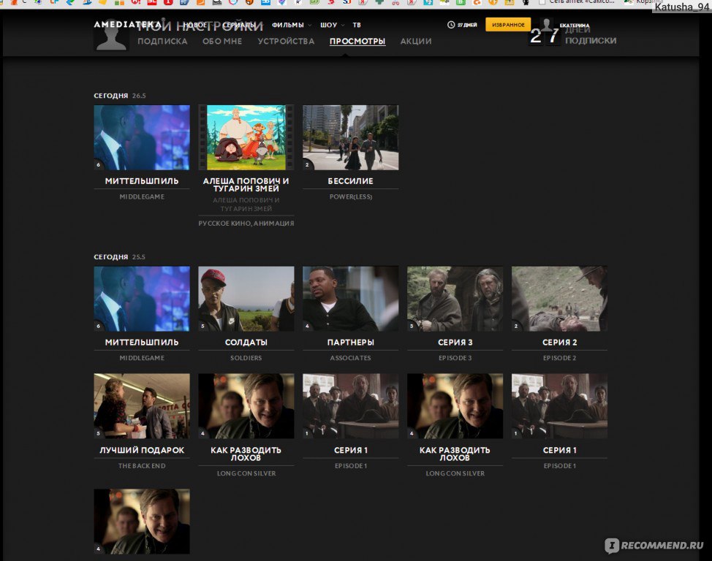Switch to the Подписка tab
The height and width of the screenshot is (561, 712).
(162, 42)
